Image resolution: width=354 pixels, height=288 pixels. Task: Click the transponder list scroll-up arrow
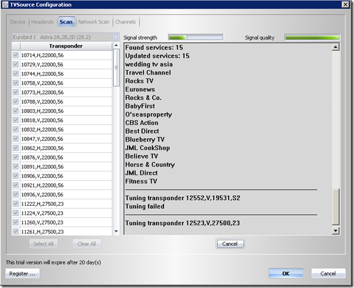(116, 46)
